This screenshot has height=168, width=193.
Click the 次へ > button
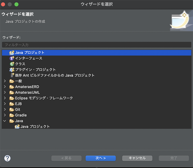coord(101,158)
